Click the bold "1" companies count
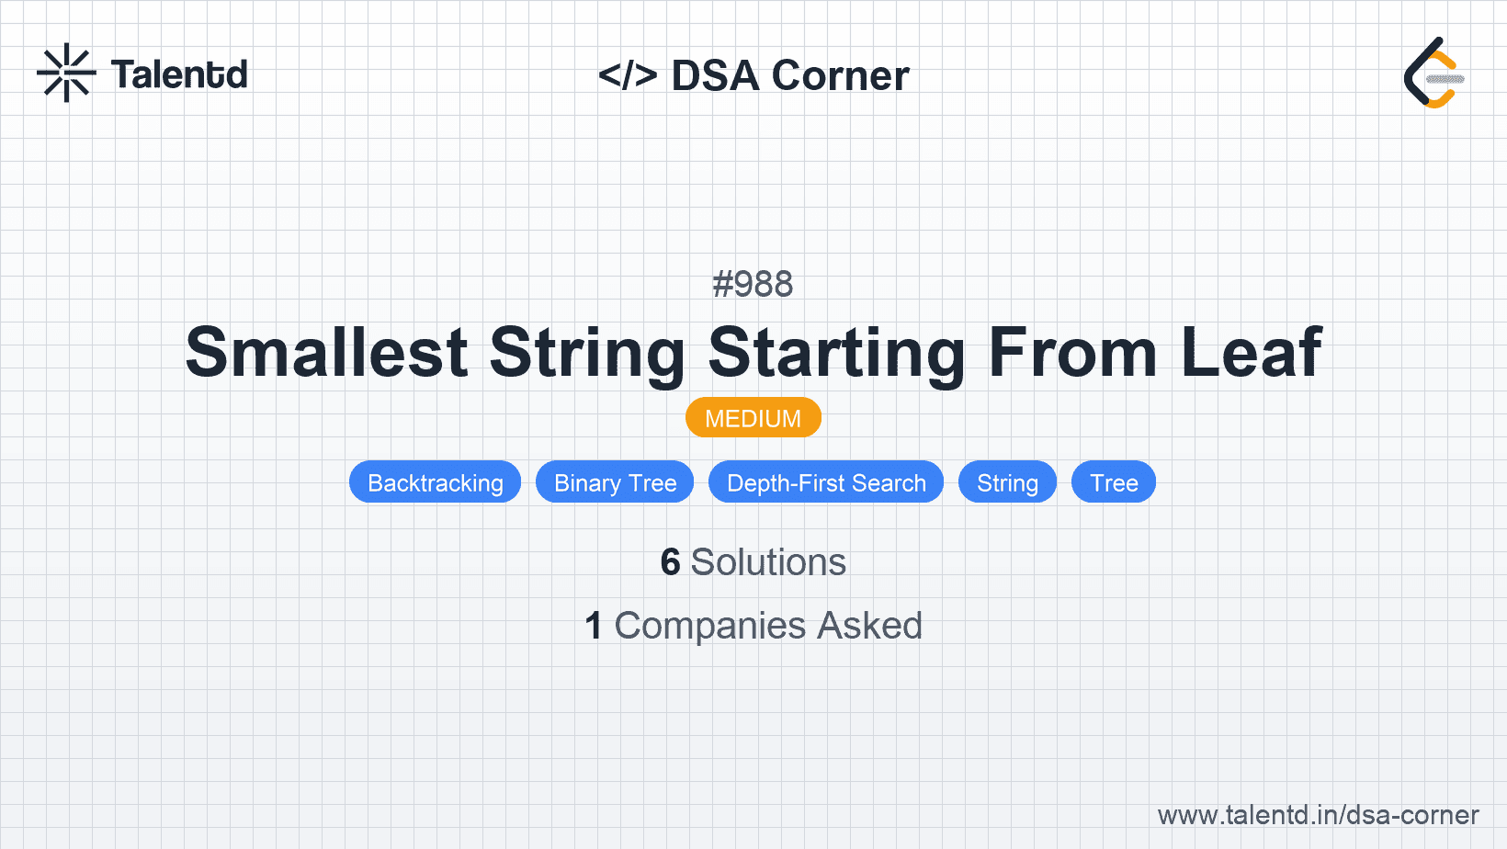Screen dimensions: 1507x849 (594, 626)
